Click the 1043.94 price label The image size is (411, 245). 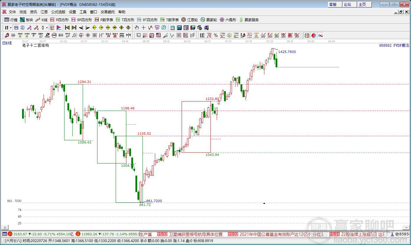tap(212, 155)
